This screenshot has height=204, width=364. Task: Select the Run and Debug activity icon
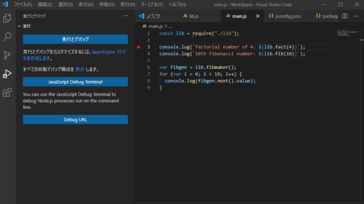tap(7, 74)
